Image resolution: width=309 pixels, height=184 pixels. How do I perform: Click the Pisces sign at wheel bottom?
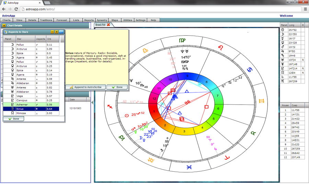pyautogui.click(x=189, y=167)
